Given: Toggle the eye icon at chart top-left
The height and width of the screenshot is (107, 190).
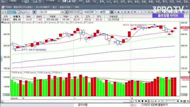Looking at the screenshot, I should 2,23.
